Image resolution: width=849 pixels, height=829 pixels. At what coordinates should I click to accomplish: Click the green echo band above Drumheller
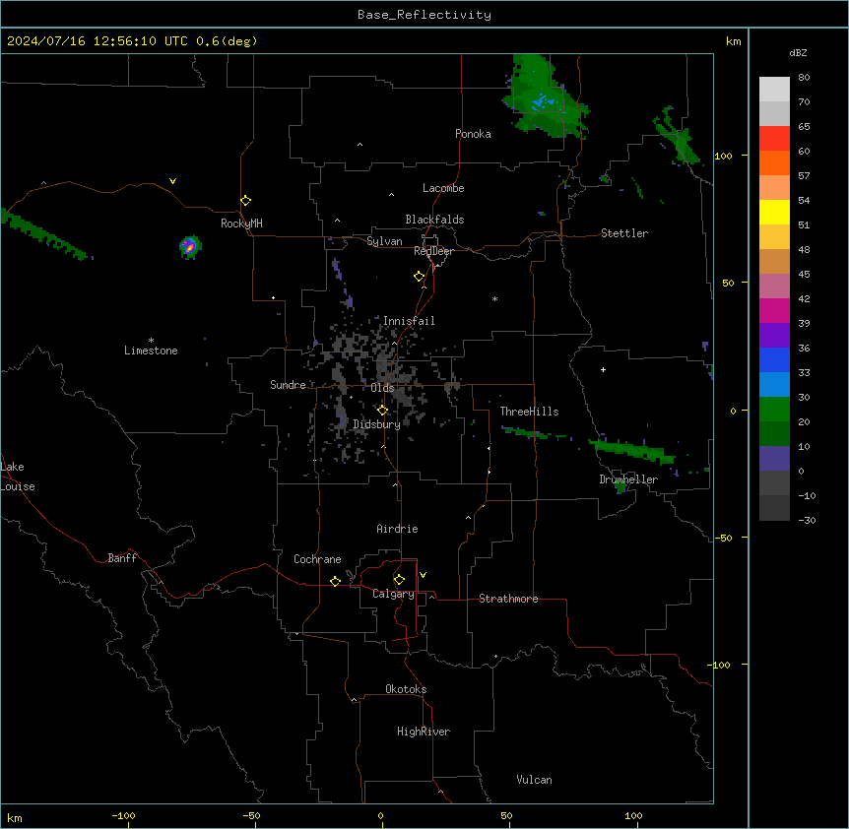[x=633, y=451]
